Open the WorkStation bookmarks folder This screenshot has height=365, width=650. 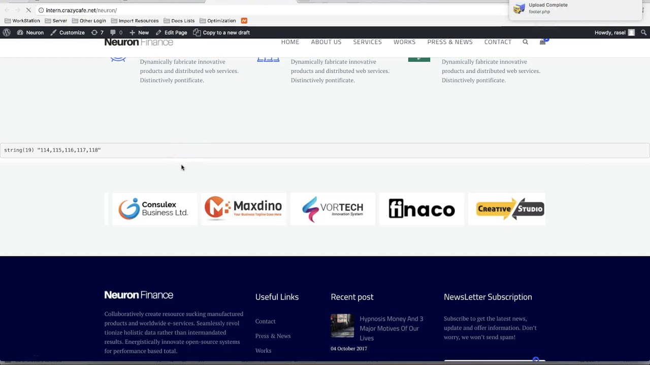(x=22, y=21)
